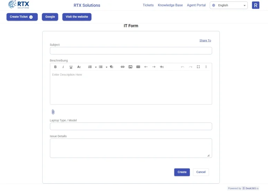The width and height of the screenshot is (268, 192).
Task: Expand bullet list style options
Action: tap(106, 67)
